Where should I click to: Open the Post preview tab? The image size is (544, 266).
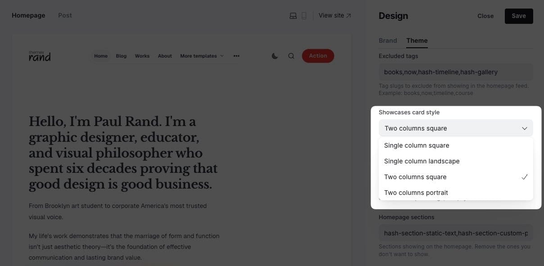65,15
